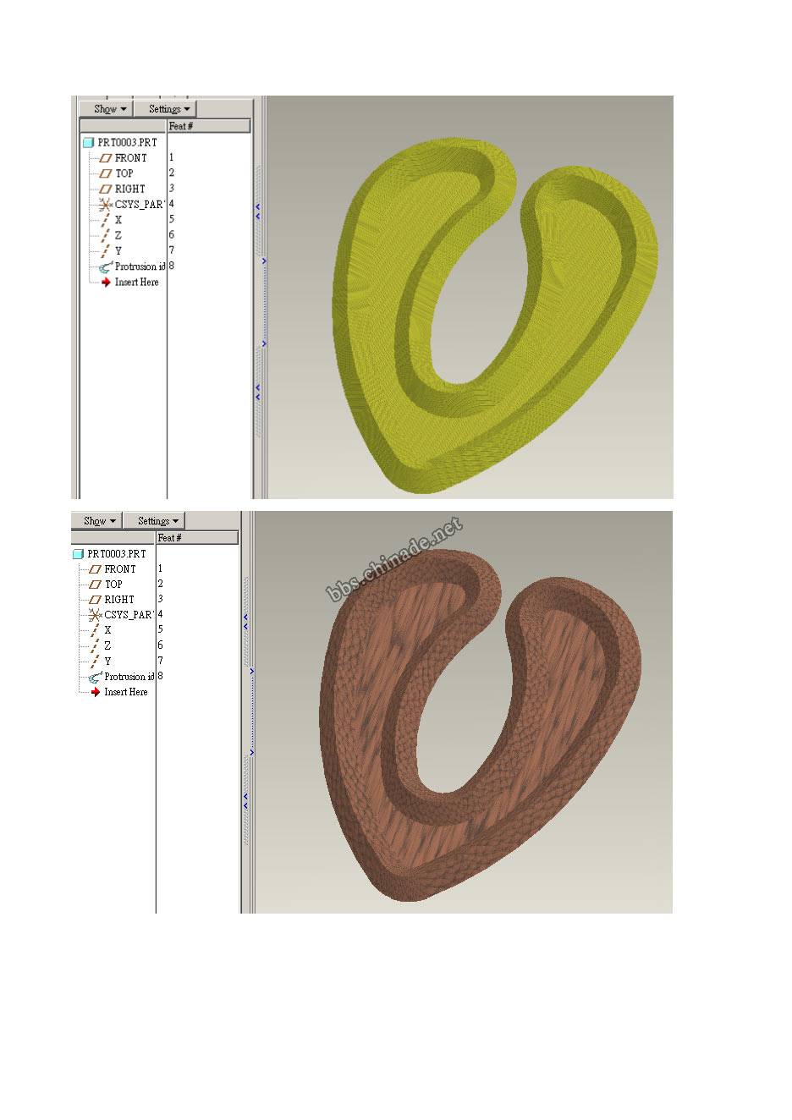The image size is (792, 1120).
Task: Select the FRONT datum plane icon in the brown model's tree
Action: pos(96,569)
